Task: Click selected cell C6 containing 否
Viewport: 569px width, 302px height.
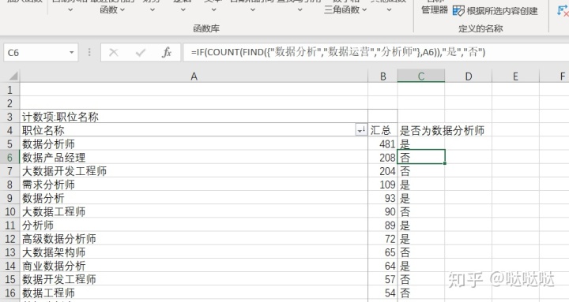Action: 421,158
